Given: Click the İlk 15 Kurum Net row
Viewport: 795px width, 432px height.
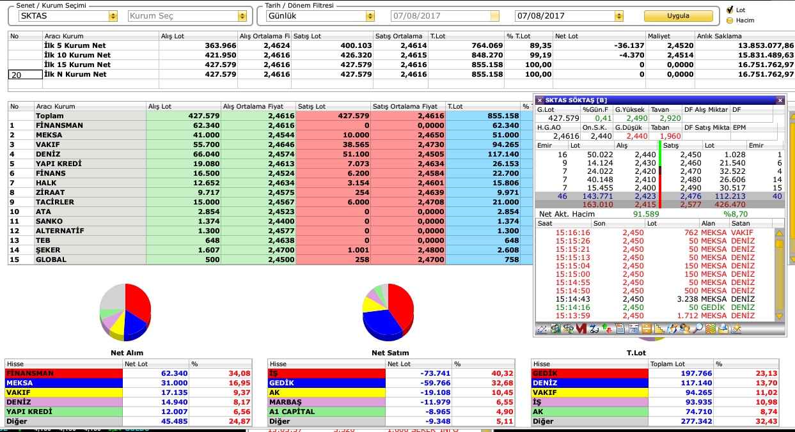Looking at the screenshot, I should pos(401,65).
